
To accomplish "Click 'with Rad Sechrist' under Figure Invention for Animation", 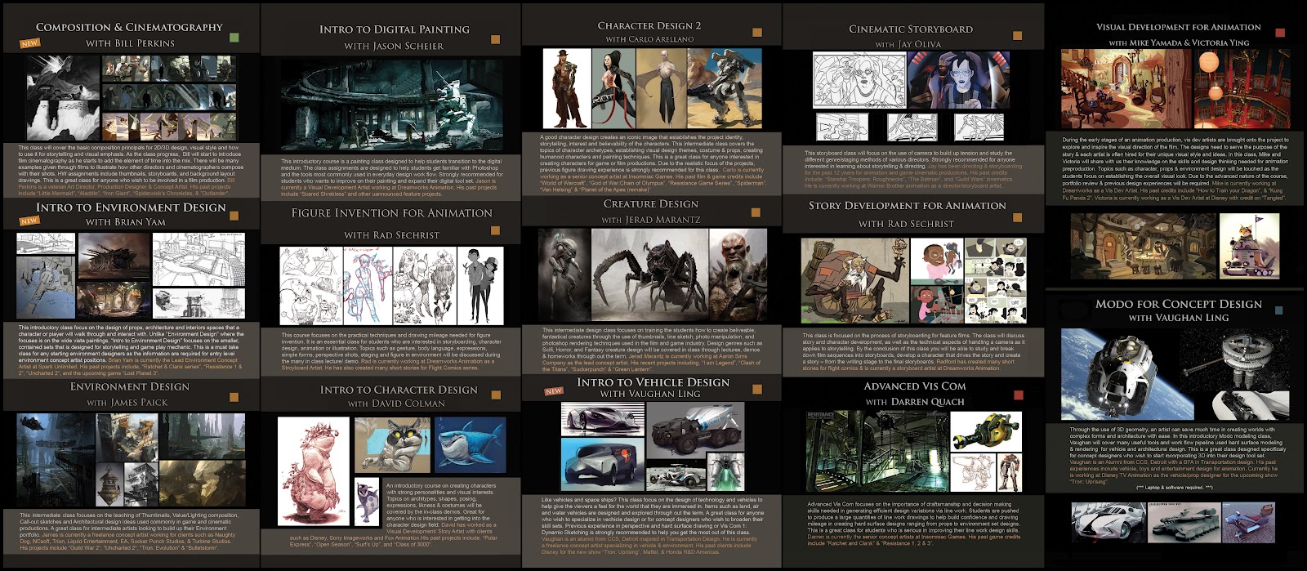I will click(392, 235).
